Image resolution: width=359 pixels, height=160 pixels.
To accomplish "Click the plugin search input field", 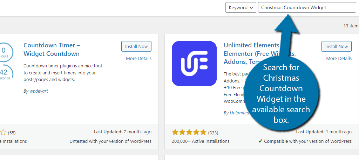I will pyautogui.click(x=307, y=8).
